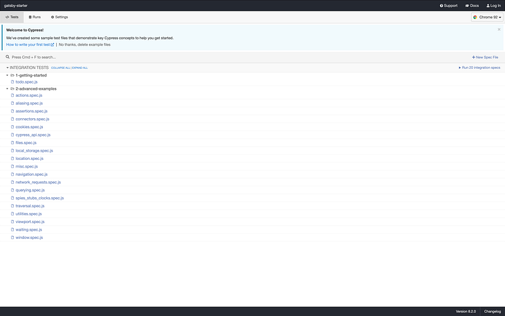505x316 pixels.
Task: Collapse the 2-advanced-examples folder arrow
Action: [x=7, y=88]
